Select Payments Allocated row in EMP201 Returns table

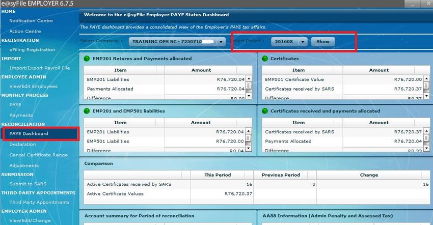(165, 89)
